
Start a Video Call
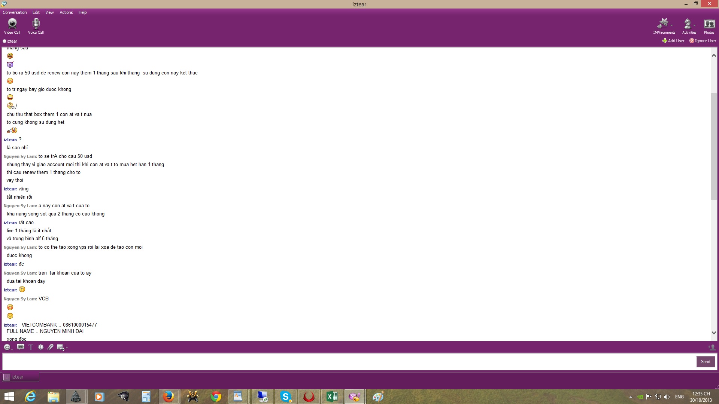(12, 26)
